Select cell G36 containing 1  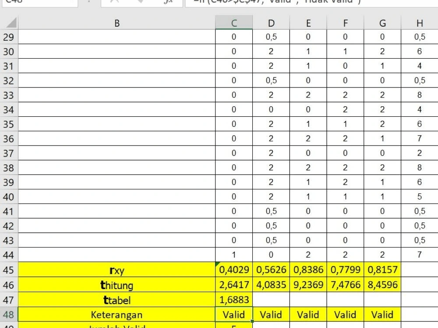pos(382,138)
